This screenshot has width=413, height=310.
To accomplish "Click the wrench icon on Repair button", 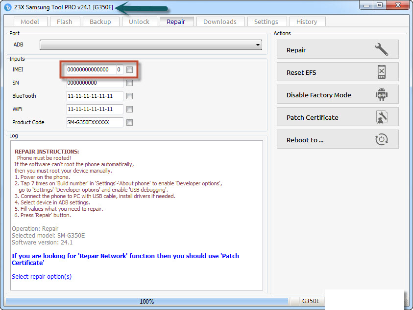I will pos(381,49).
